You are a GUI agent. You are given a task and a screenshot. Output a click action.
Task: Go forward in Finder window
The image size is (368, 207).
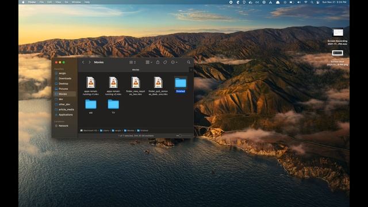click(x=90, y=62)
